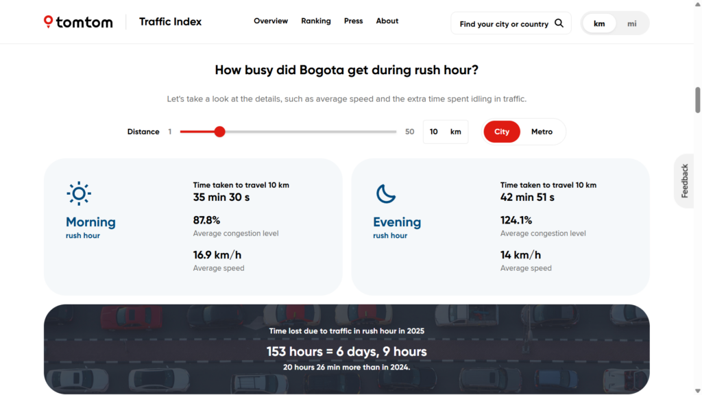Click the distance value input field
The width and height of the screenshot is (702, 395).
click(x=435, y=132)
